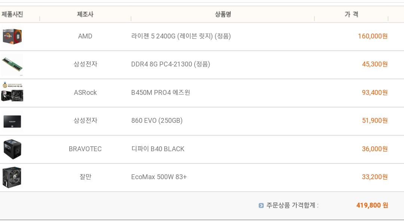
Task: Click the ASRock manufacturer name
Action: click(x=85, y=93)
